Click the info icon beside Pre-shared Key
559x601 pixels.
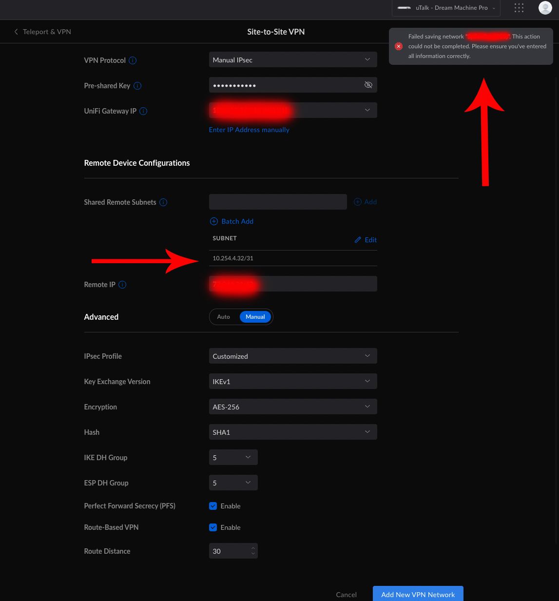coord(137,86)
